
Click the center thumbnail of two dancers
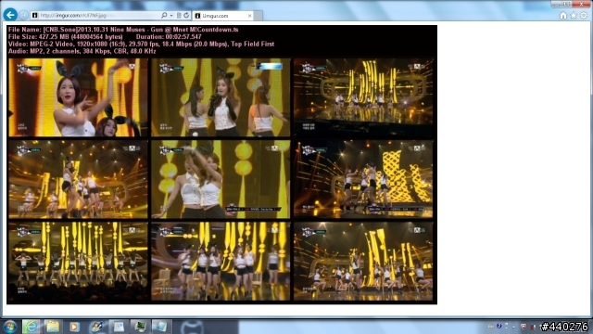221,179
